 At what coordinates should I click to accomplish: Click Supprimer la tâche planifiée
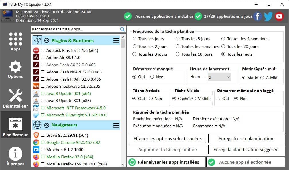pyautogui.click(x=168, y=150)
